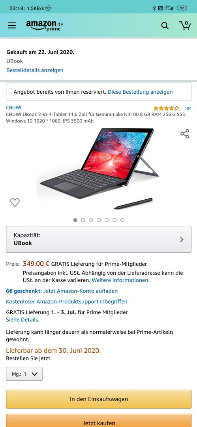The width and height of the screenshot is (197, 427).
Task: Open Bestelldetails anzeigen link
Action: click(x=35, y=70)
